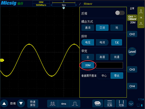Select 交流 AC coupling
The image size is (145, 109).
click(102, 28)
